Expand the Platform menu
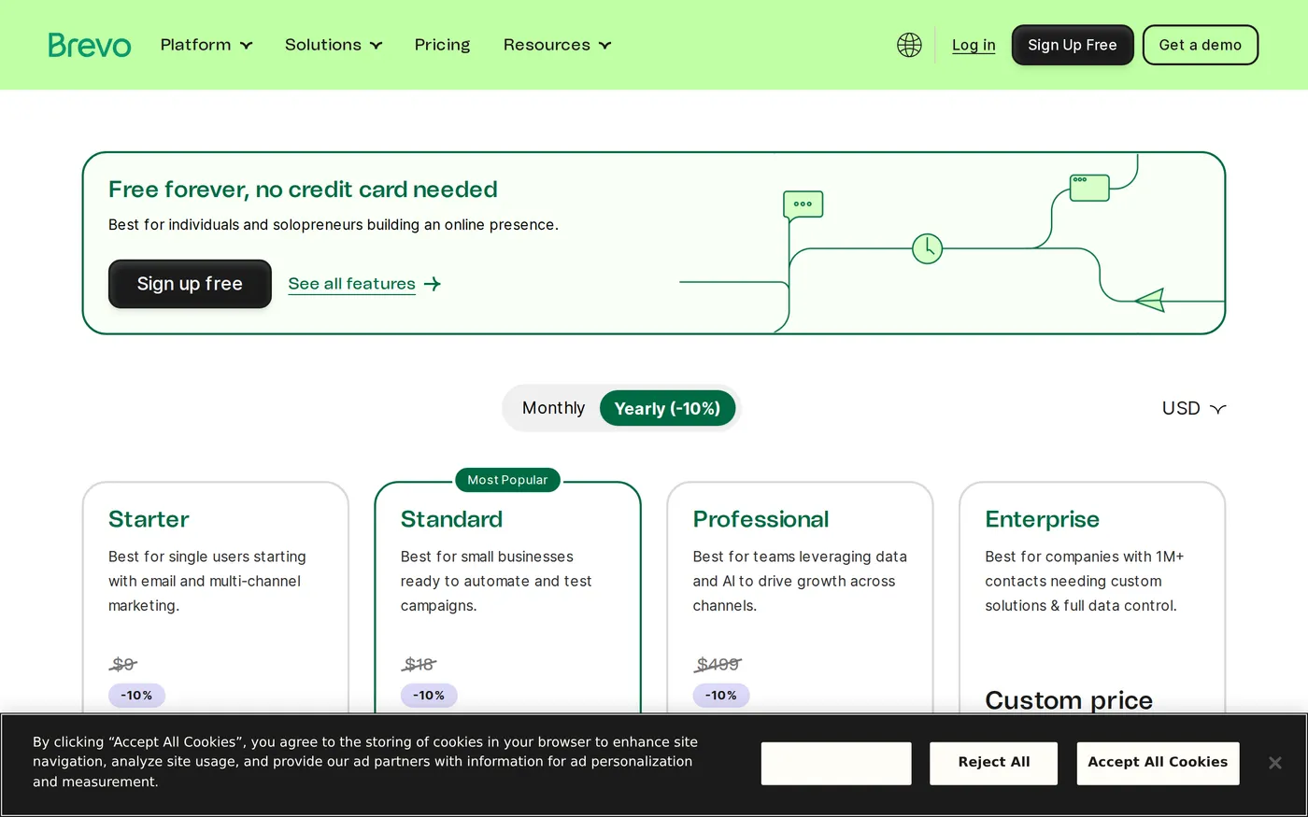 (206, 45)
